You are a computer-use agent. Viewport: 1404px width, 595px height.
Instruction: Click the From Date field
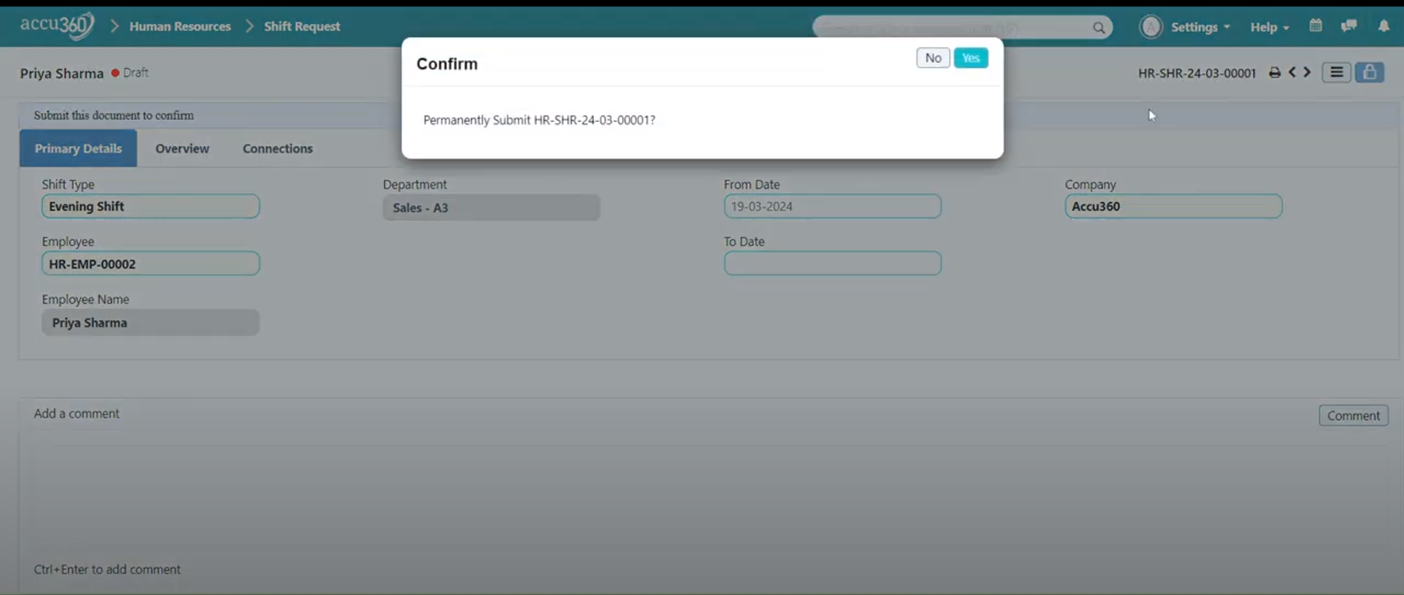point(833,206)
